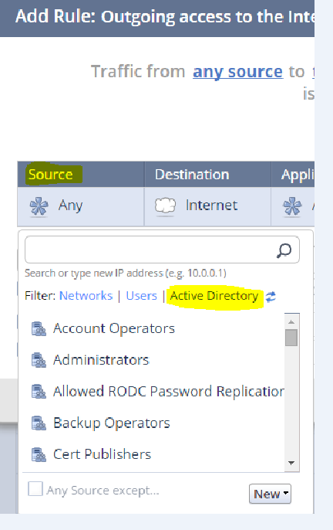Click the Cert Publishers group icon

pos(39,454)
